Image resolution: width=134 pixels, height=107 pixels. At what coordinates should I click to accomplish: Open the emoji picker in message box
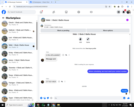(x=124, y=98)
